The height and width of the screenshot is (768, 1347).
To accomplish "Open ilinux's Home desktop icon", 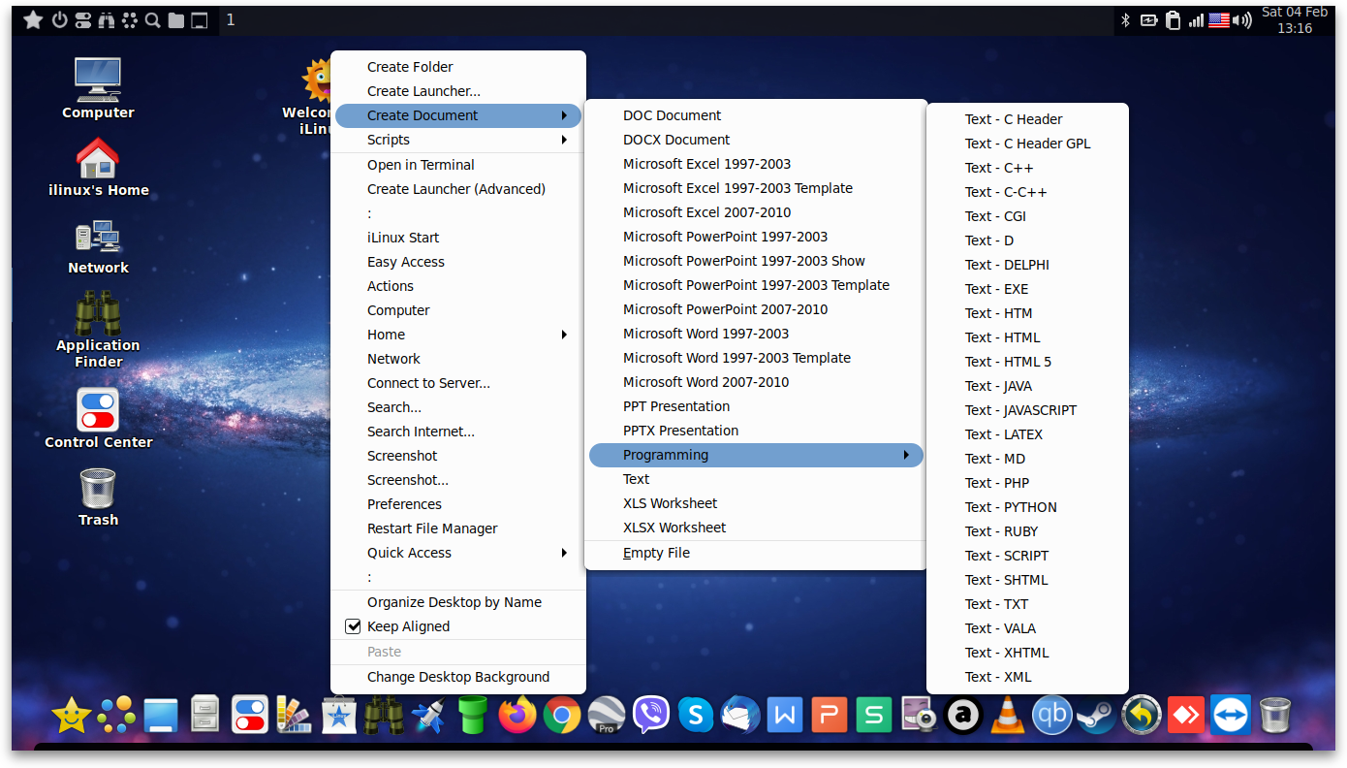I will [98, 166].
